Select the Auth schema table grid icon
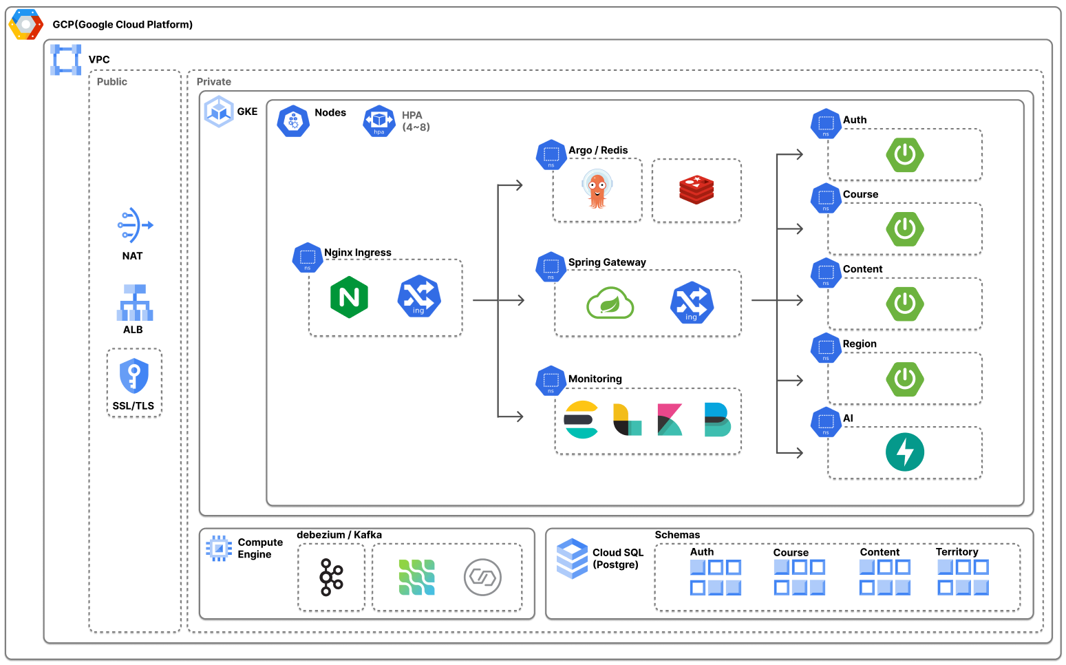The width and height of the screenshot is (1066, 665). [x=716, y=577]
